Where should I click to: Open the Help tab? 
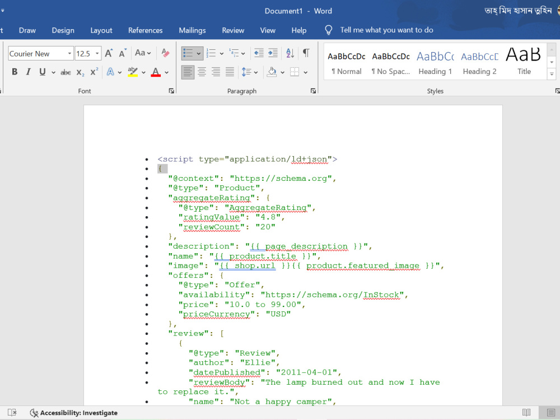tap(299, 30)
